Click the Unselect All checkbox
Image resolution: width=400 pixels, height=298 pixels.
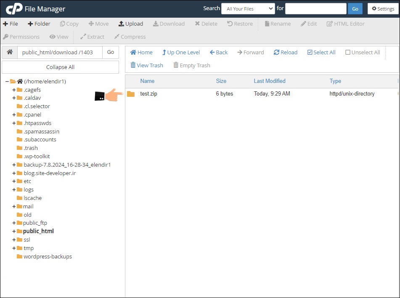pyautogui.click(x=348, y=53)
